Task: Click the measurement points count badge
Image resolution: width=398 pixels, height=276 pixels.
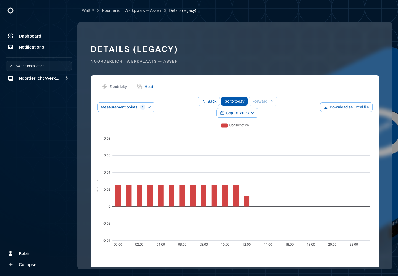Action: coord(143,107)
